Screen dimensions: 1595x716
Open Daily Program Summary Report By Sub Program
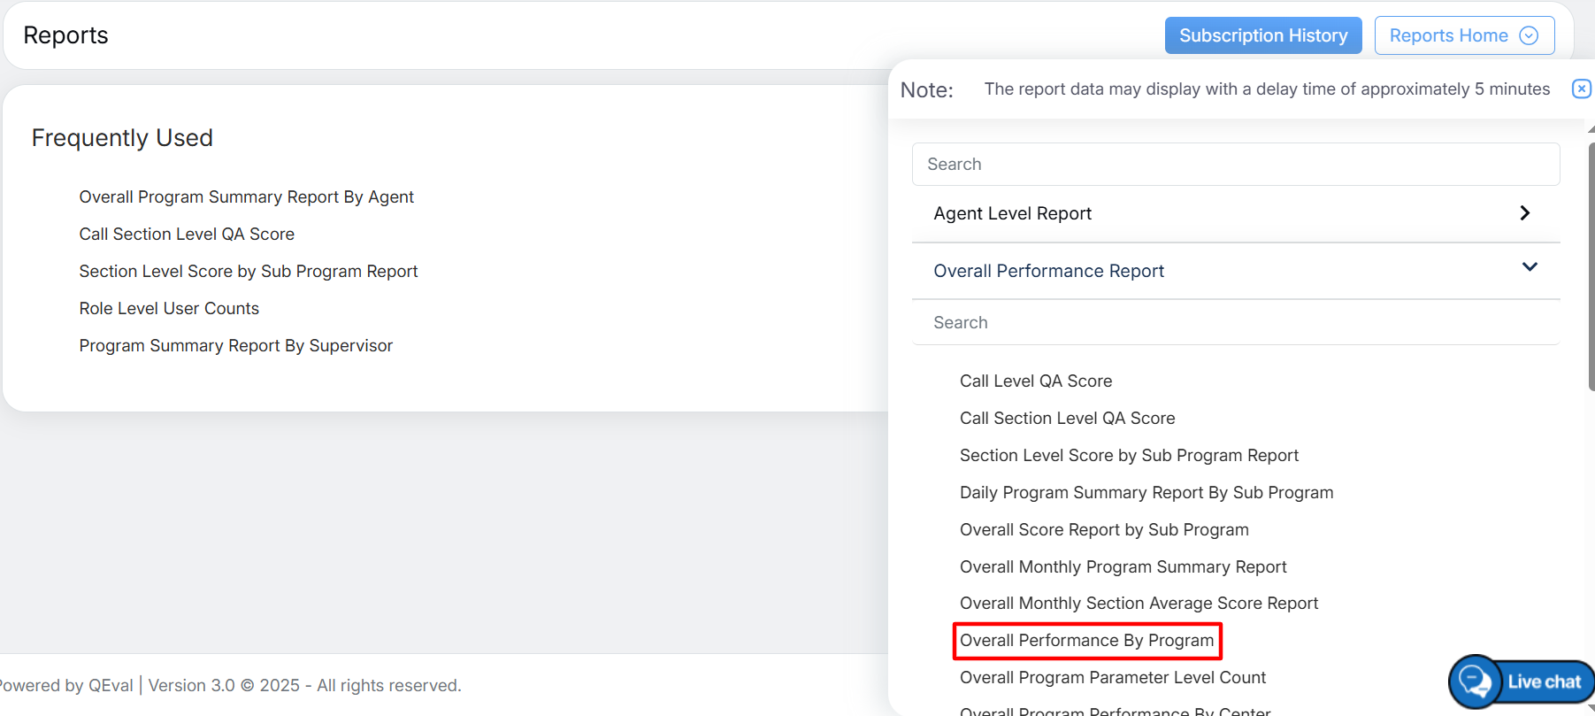point(1146,493)
